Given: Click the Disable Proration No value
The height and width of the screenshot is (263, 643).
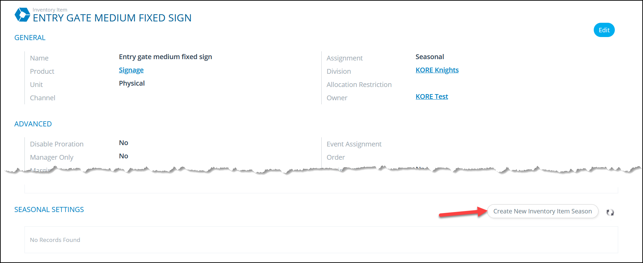Looking at the screenshot, I should pyautogui.click(x=123, y=143).
